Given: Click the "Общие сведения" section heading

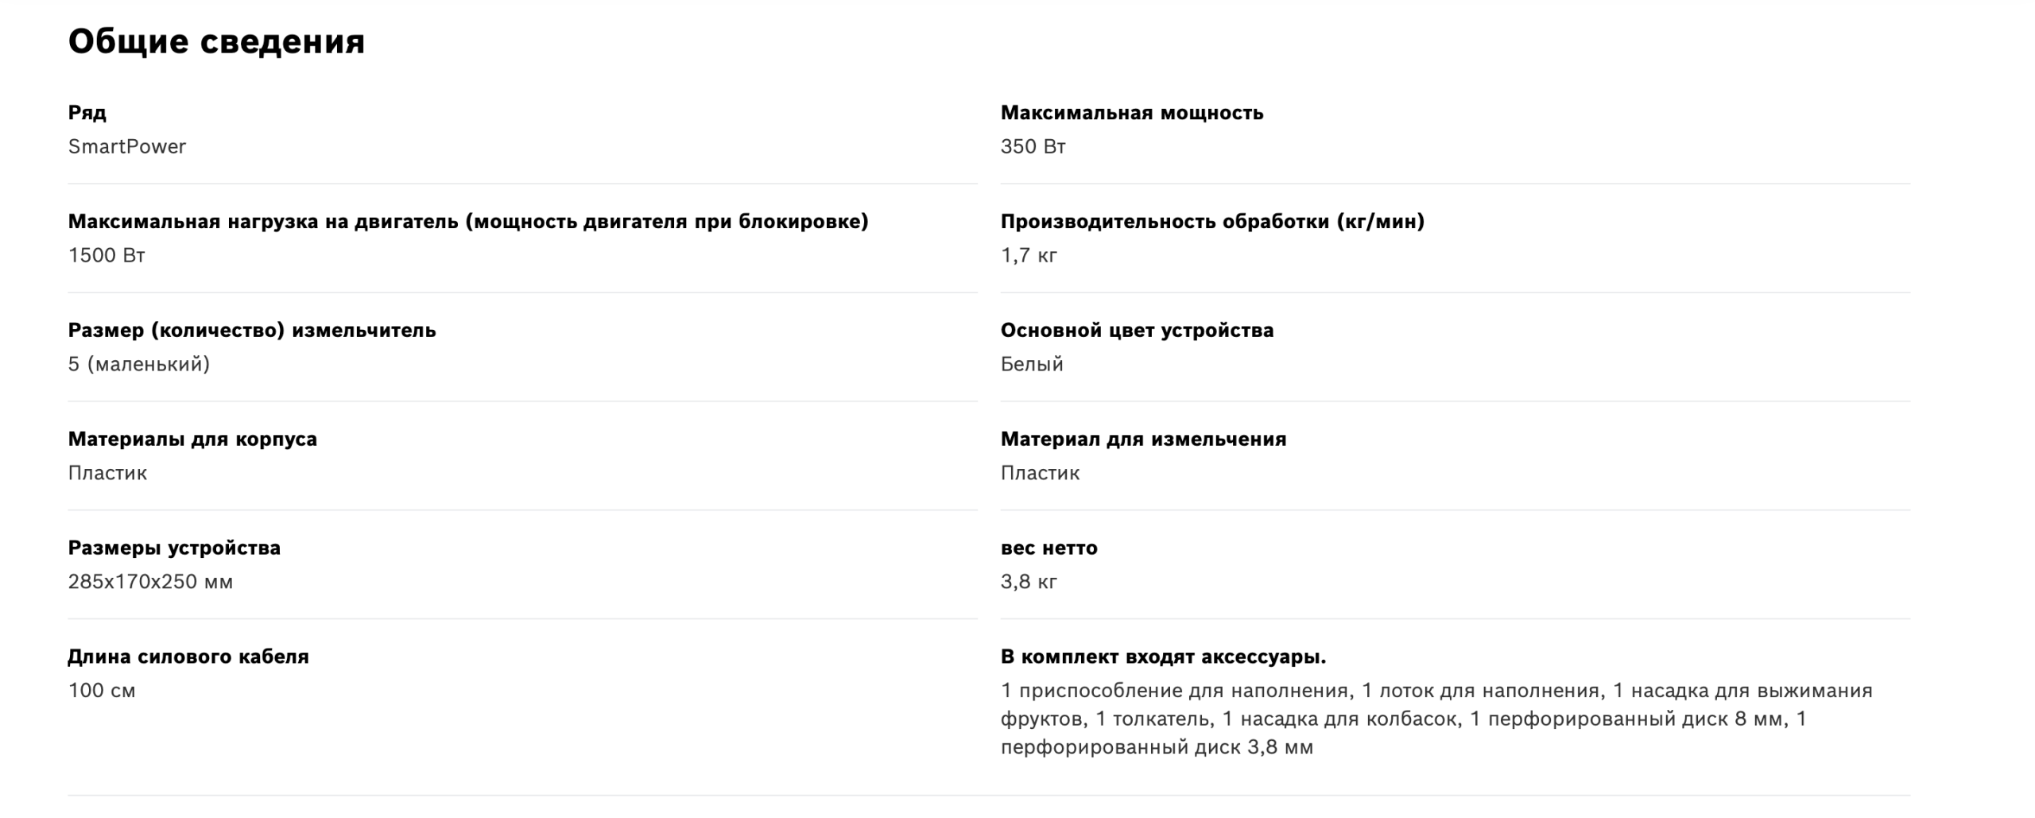Looking at the screenshot, I should pyautogui.click(x=216, y=41).
